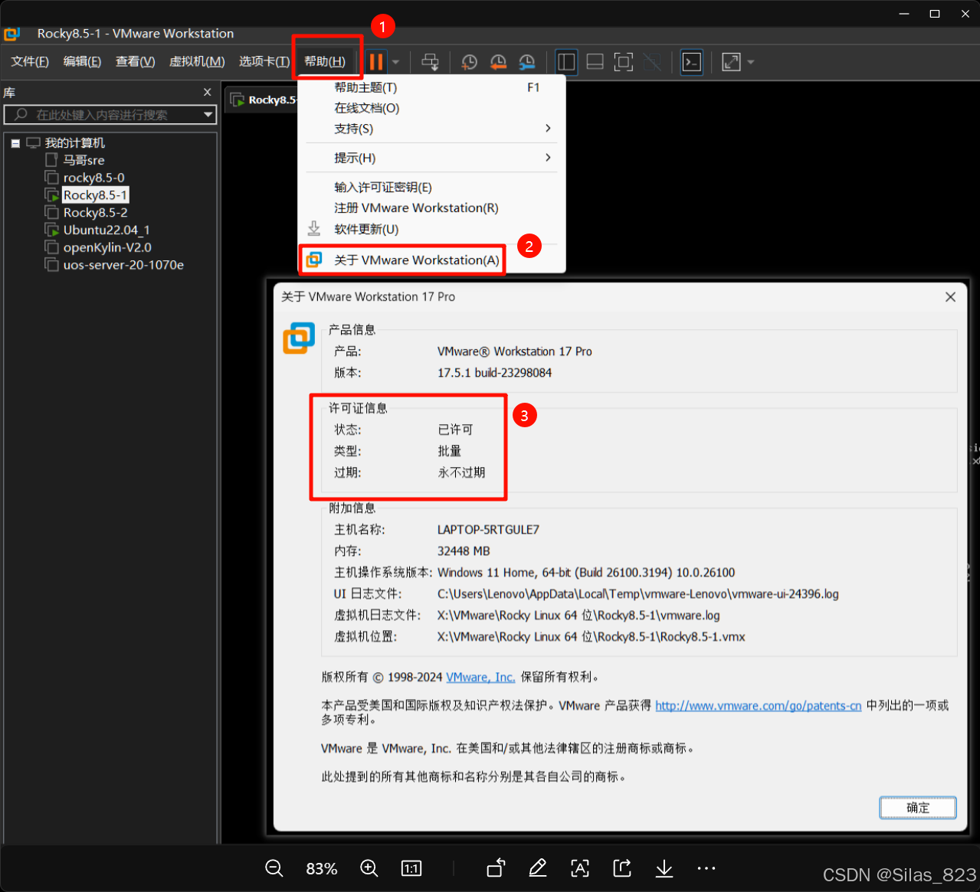Click 软件更新(U) menu entry
Image resolution: width=980 pixels, height=892 pixels.
(431, 229)
